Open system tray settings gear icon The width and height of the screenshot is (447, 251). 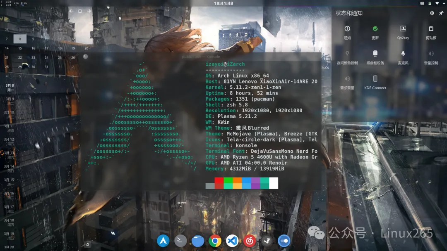[x=432, y=13]
